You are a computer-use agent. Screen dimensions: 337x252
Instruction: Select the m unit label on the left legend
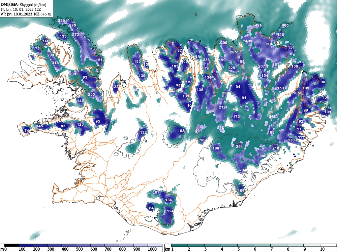pos(2,249)
